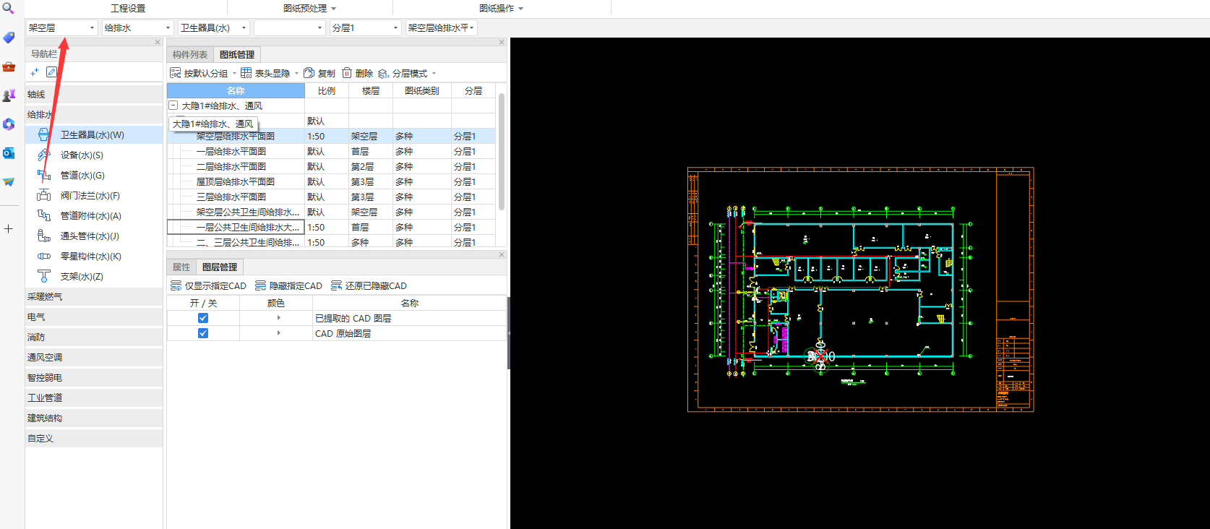The image size is (1210, 529).
Task: Click 隐藏指定CAD icon
Action: pyautogui.click(x=261, y=286)
